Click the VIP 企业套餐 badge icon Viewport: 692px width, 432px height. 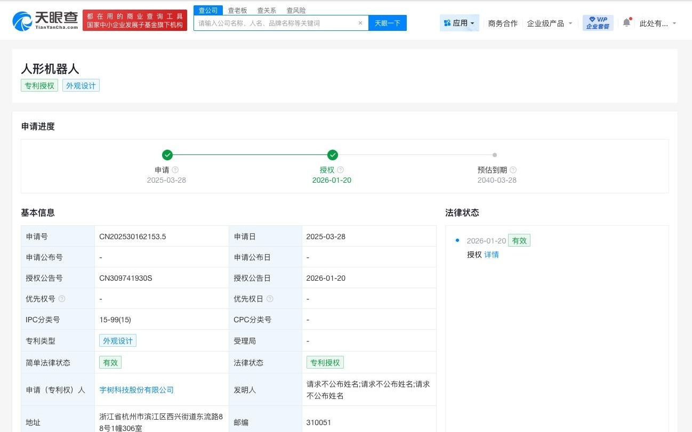click(598, 22)
